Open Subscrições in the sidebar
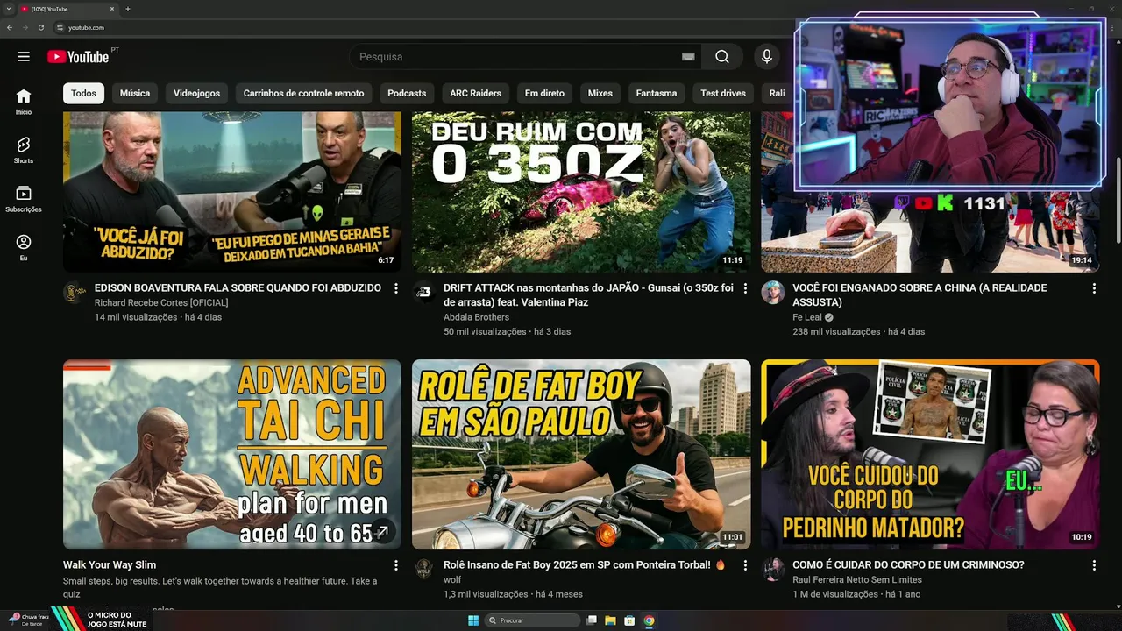 (x=24, y=199)
